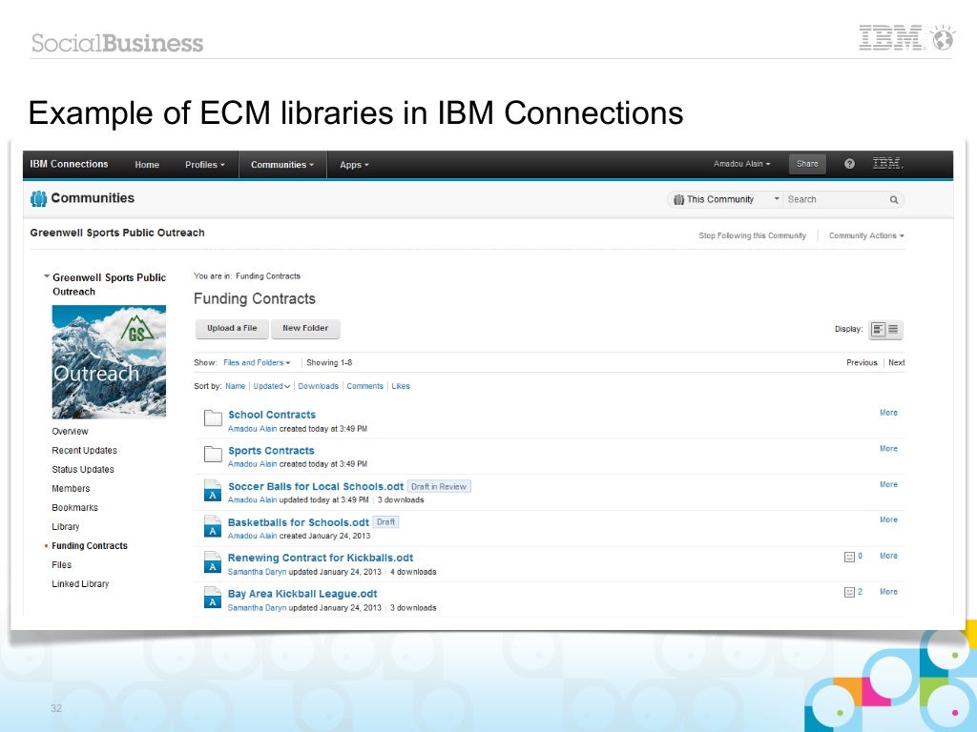Screen dimensions: 977x732
Task: Click Soccer Balls document file icon
Action: coord(213,491)
